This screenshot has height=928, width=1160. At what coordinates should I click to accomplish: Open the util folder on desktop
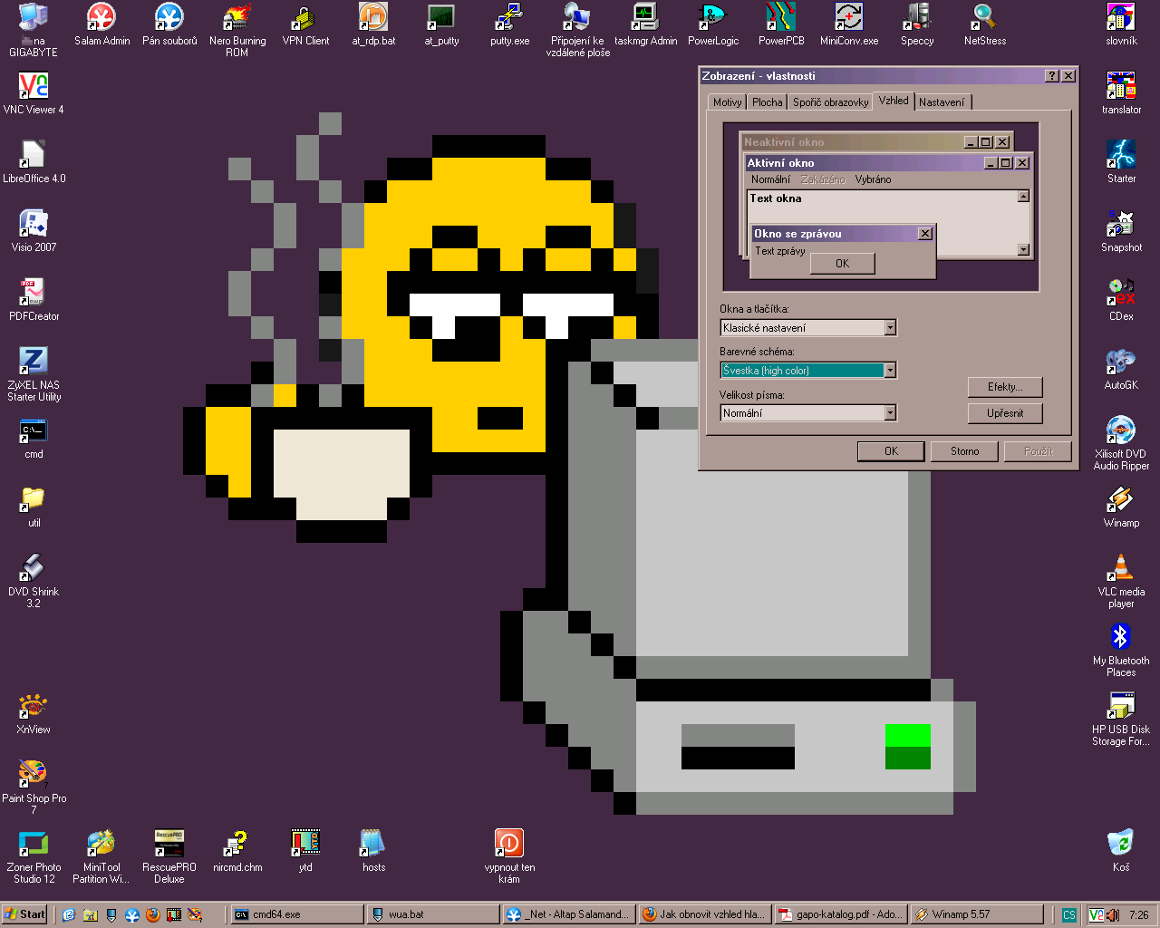tap(34, 507)
